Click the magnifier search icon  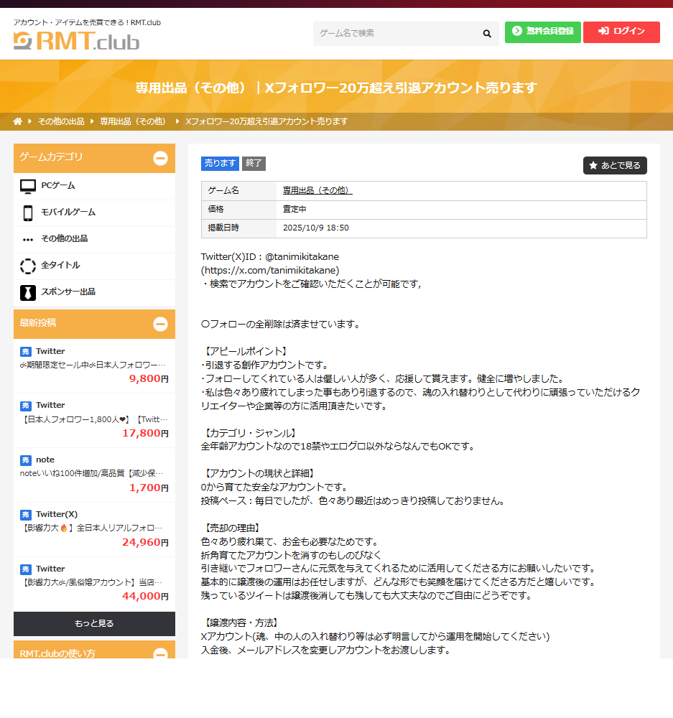[x=487, y=34]
